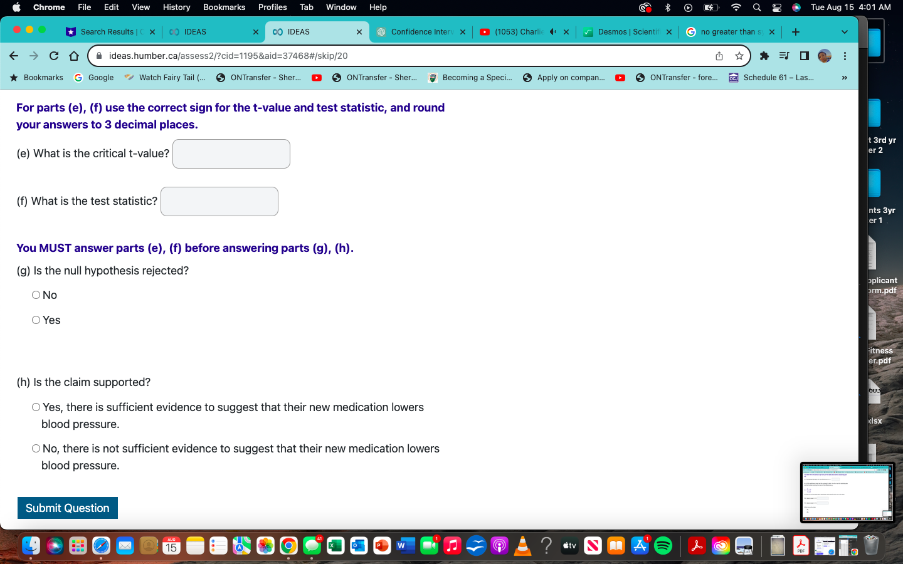Open the Bookmarks menu in the menu bar
This screenshot has width=903, height=564.
(x=224, y=7)
